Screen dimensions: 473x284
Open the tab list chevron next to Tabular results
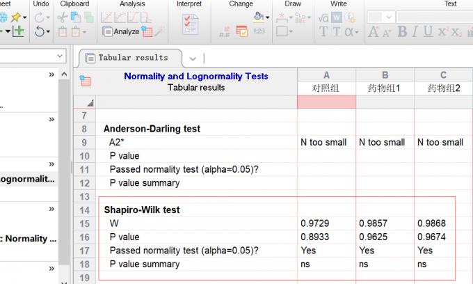tap(193, 58)
